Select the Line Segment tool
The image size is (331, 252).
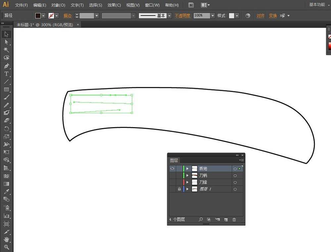click(x=6, y=81)
